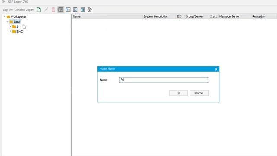Click the Folder Name dialog title

107,69
